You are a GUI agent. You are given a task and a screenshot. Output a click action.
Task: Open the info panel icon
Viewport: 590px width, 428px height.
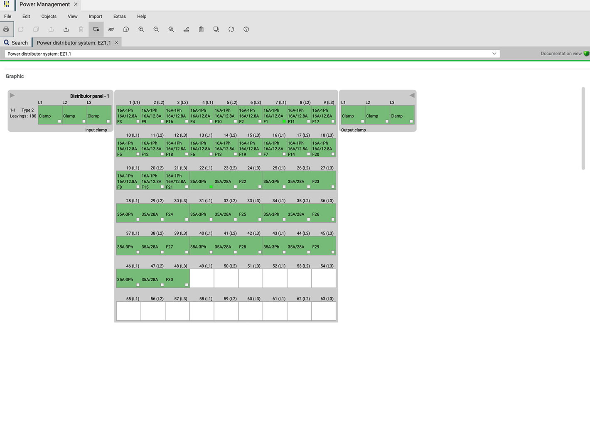pyautogui.click(x=126, y=29)
